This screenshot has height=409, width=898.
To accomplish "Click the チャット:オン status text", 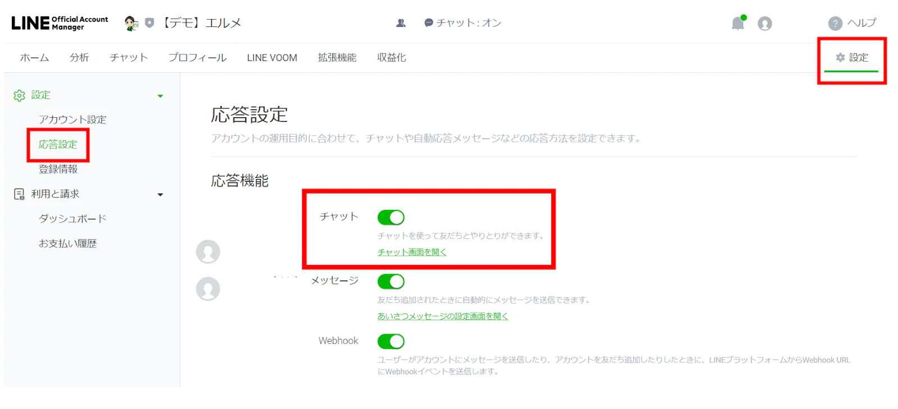I will pyautogui.click(x=469, y=23).
